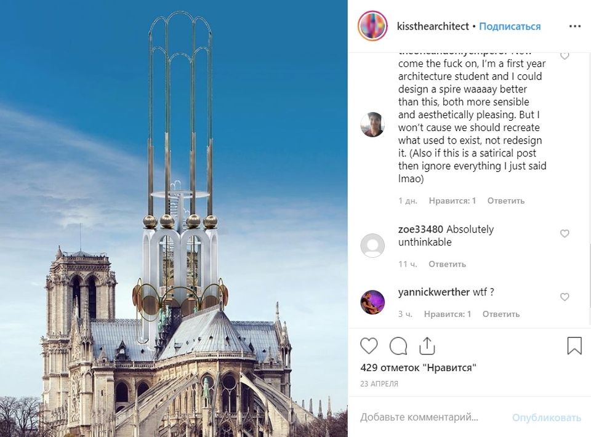View likes on yannickwerther's comment

[448, 314]
